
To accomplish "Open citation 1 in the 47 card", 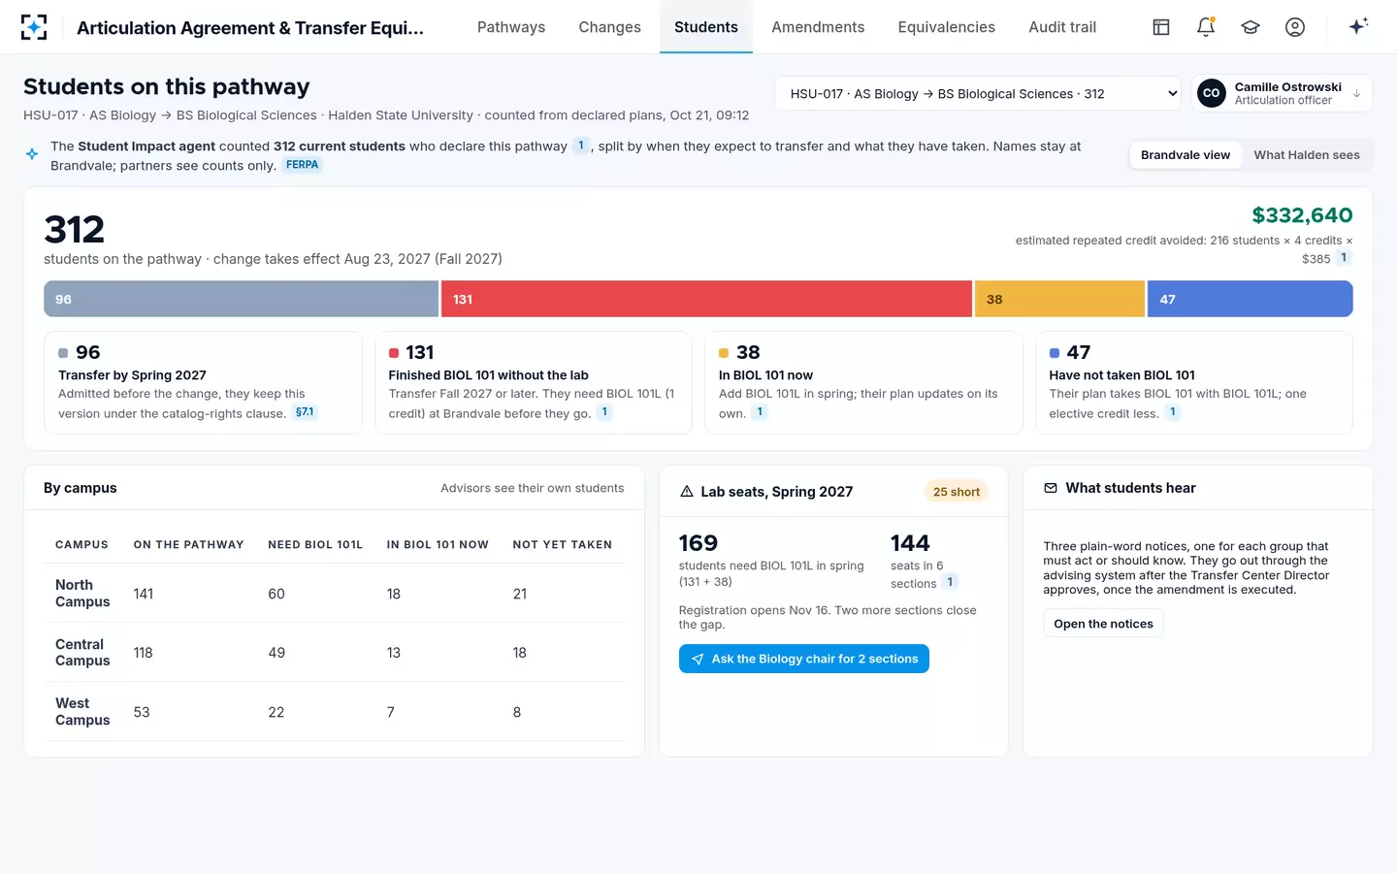I will point(1173,412).
